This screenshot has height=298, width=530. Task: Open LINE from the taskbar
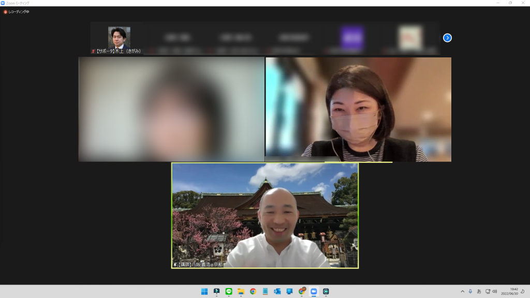[229, 291]
